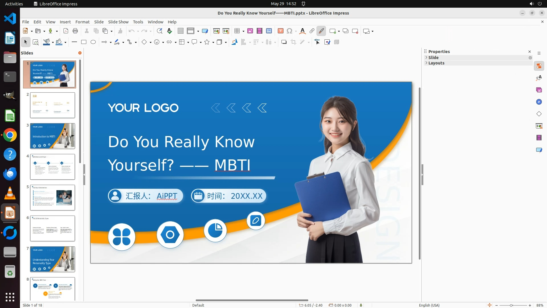Select the Rectangle shape tool
Screen dimensions: 547x308
point(84,42)
